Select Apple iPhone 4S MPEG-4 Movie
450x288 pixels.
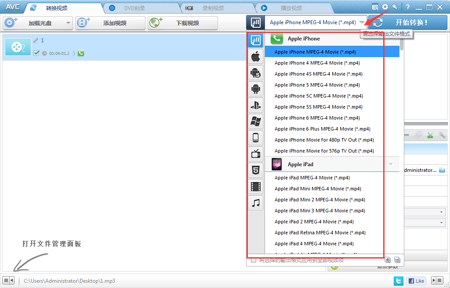(332, 74)
